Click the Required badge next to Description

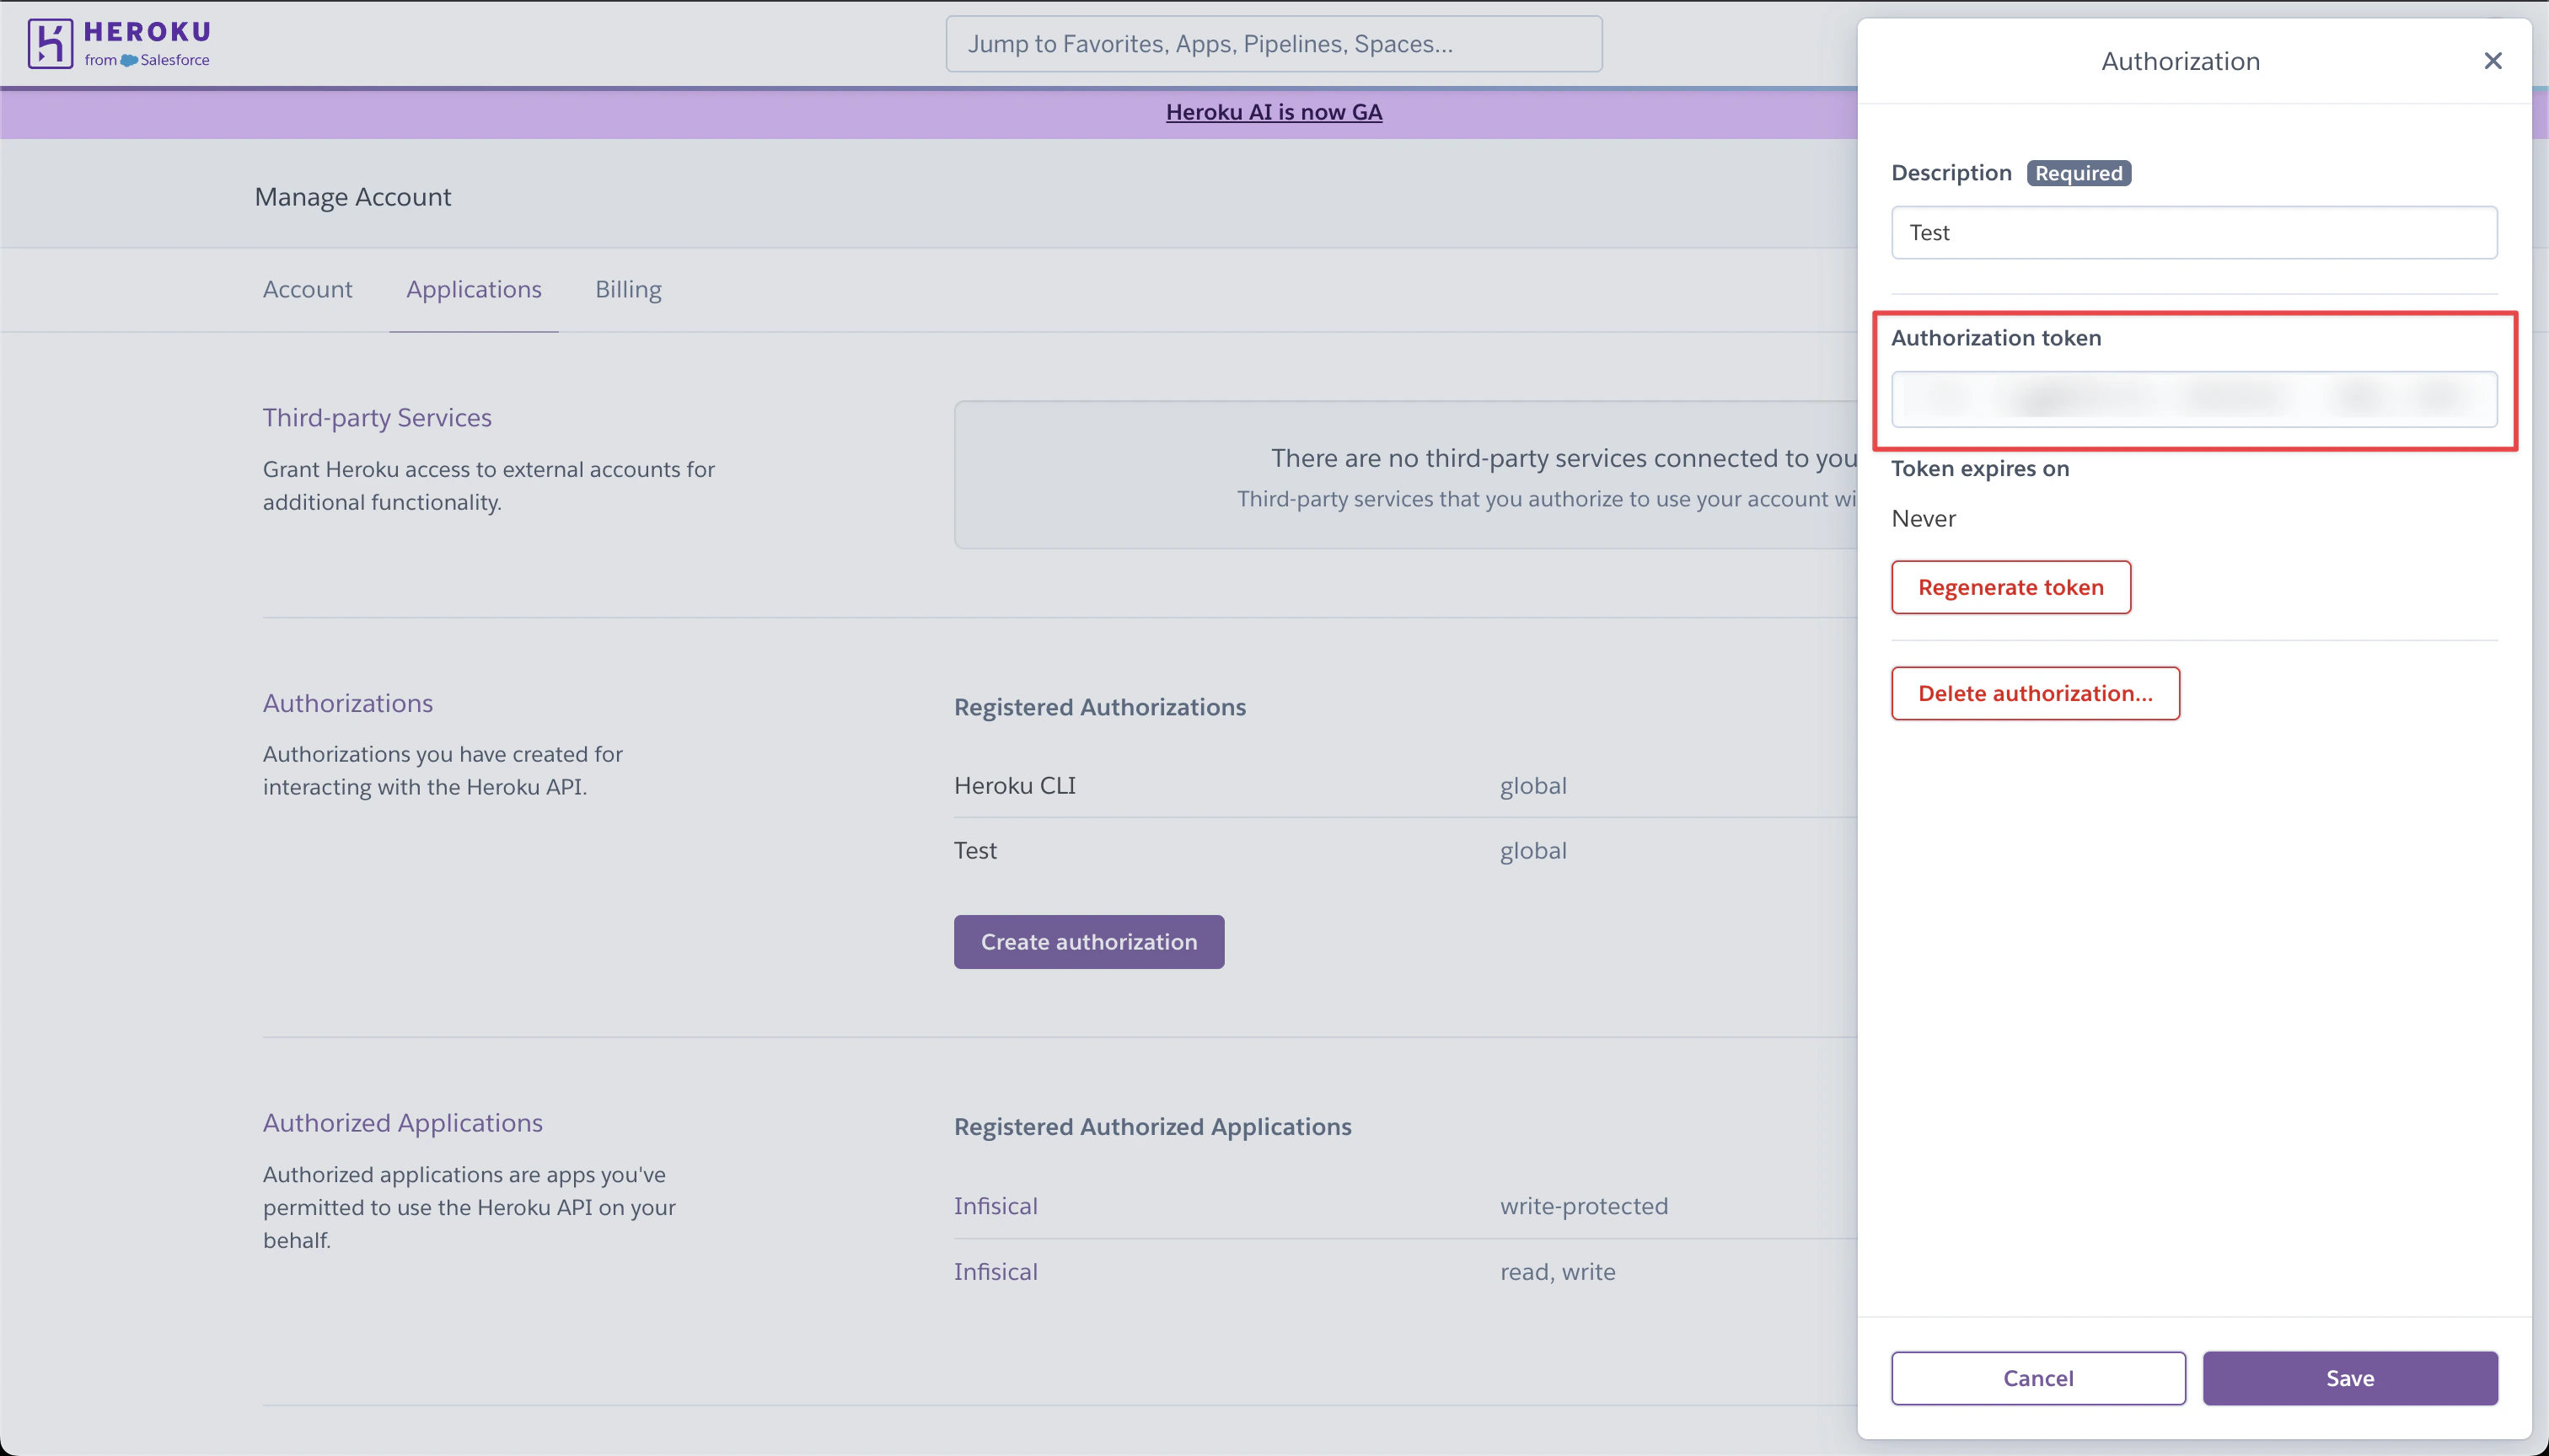tap(2079, 173)
